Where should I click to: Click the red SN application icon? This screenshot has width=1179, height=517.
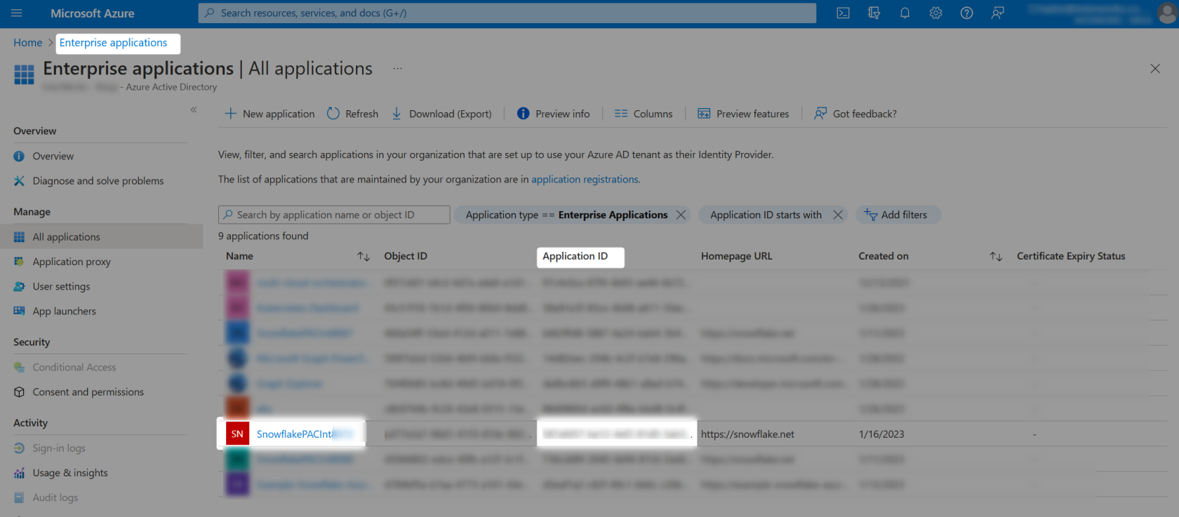pos(237,434)
